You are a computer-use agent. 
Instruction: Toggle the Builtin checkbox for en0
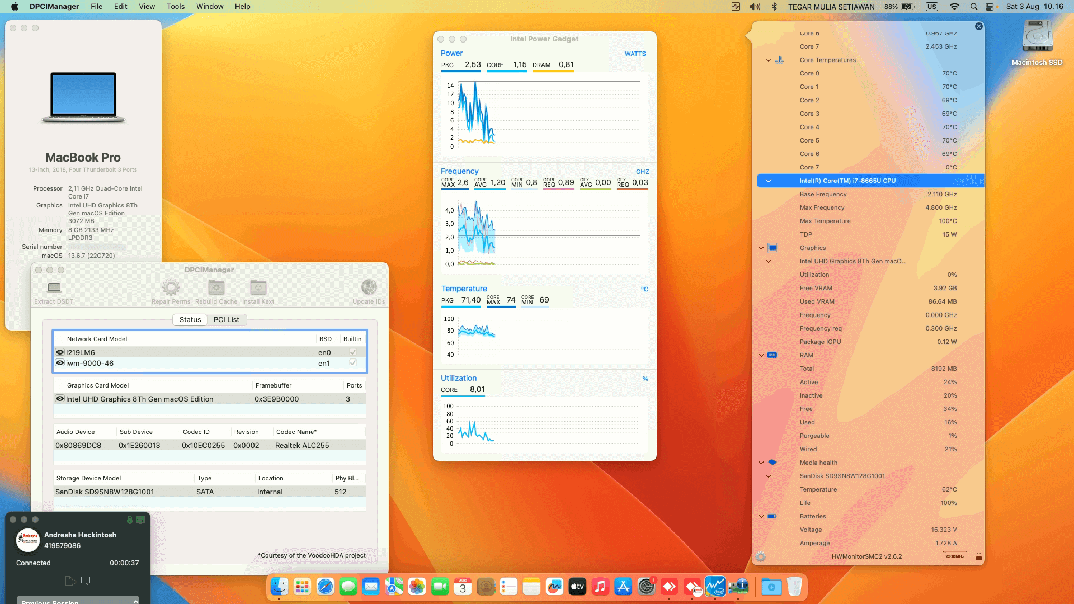click(x=352, y=352)
